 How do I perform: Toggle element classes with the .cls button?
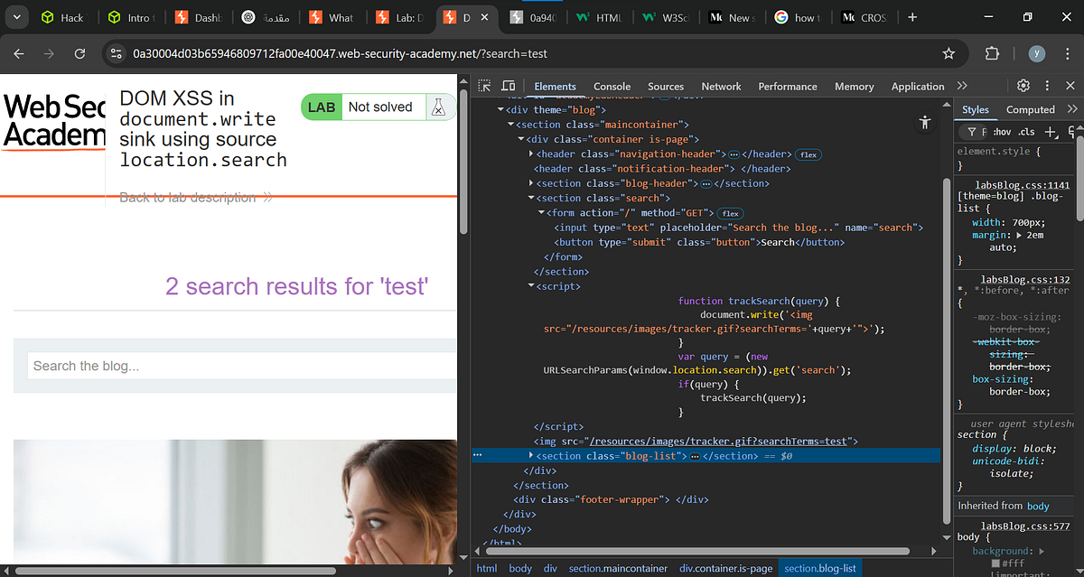(x=1024, y=131)
